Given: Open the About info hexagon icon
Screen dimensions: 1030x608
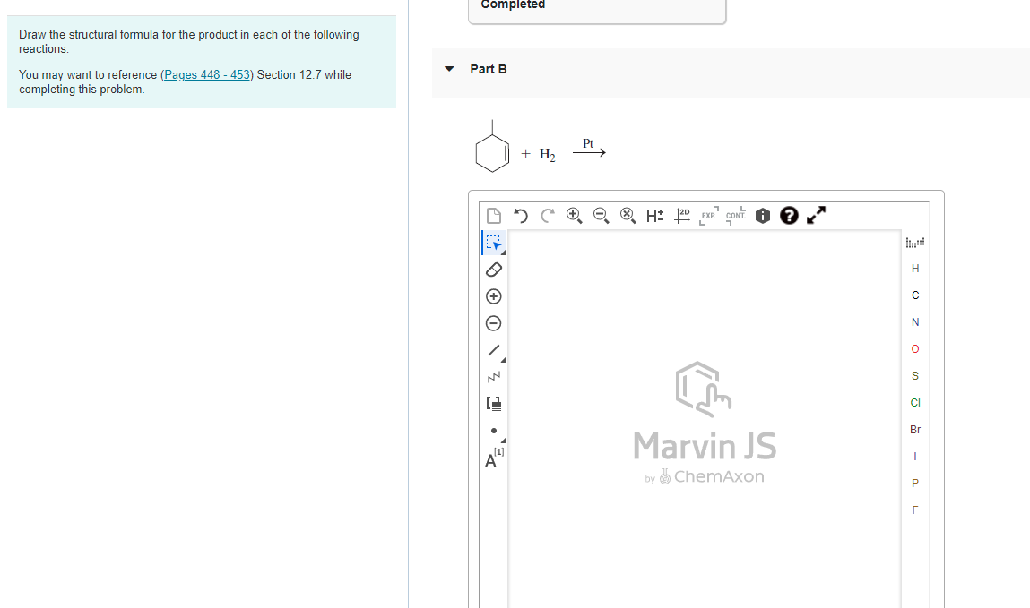Looking at the screenshot, I should point(763,216).
